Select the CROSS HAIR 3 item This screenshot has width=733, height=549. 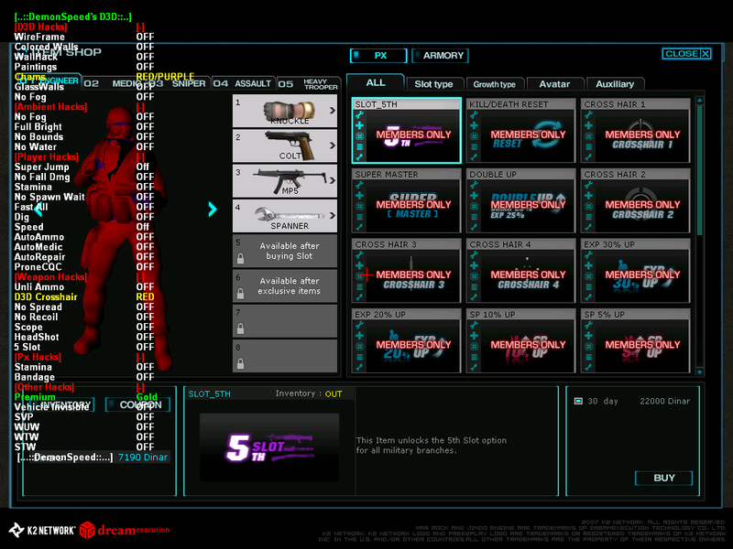(x=406, y=271)
